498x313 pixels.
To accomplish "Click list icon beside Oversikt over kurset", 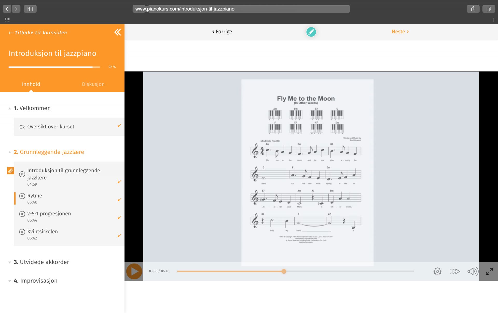I will coord(22,127).
